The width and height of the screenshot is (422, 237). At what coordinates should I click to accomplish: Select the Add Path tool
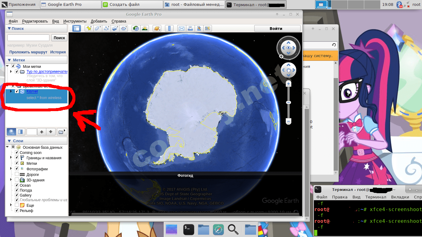(107, 28)
